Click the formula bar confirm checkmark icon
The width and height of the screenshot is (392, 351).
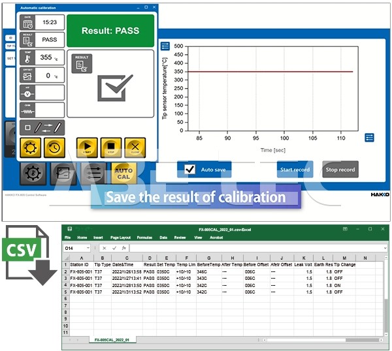pyautogui.click(x=114, y=248)
